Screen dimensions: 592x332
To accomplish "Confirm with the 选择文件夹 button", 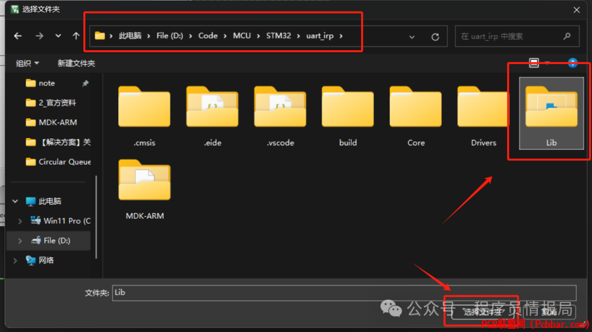I will click(482, 312).
